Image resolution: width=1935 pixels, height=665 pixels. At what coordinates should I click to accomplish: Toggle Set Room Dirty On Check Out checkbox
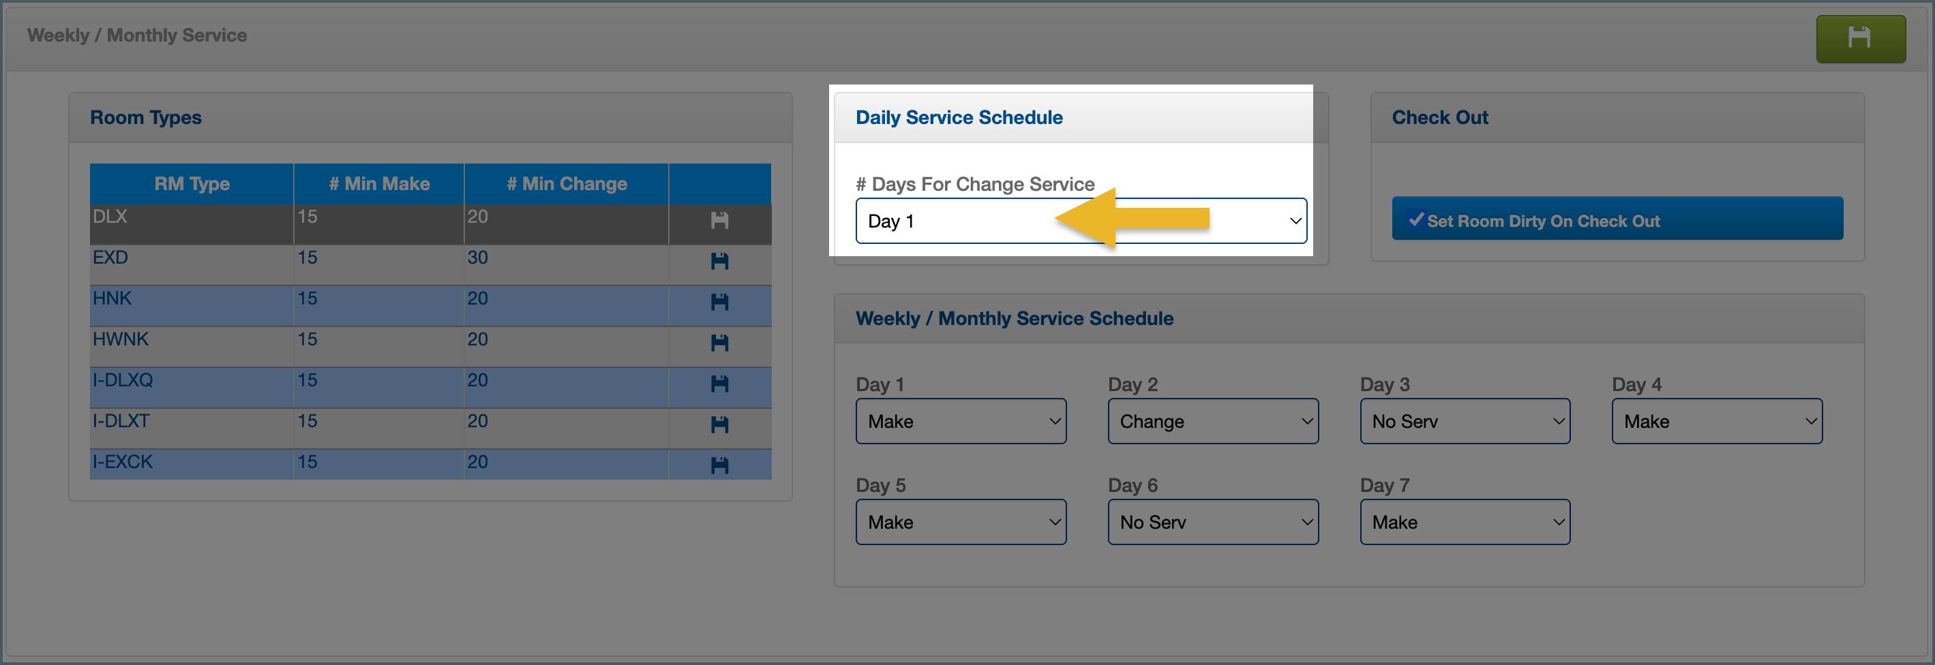tap(1416, 219)
